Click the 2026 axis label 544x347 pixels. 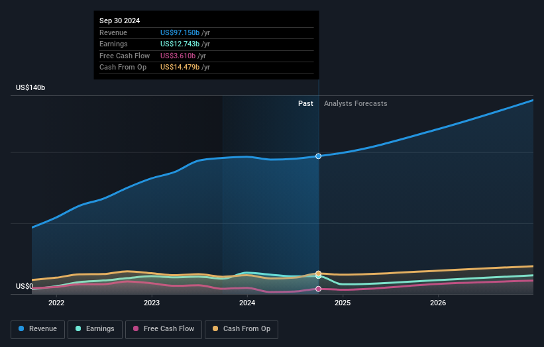(x=438, y=303)
